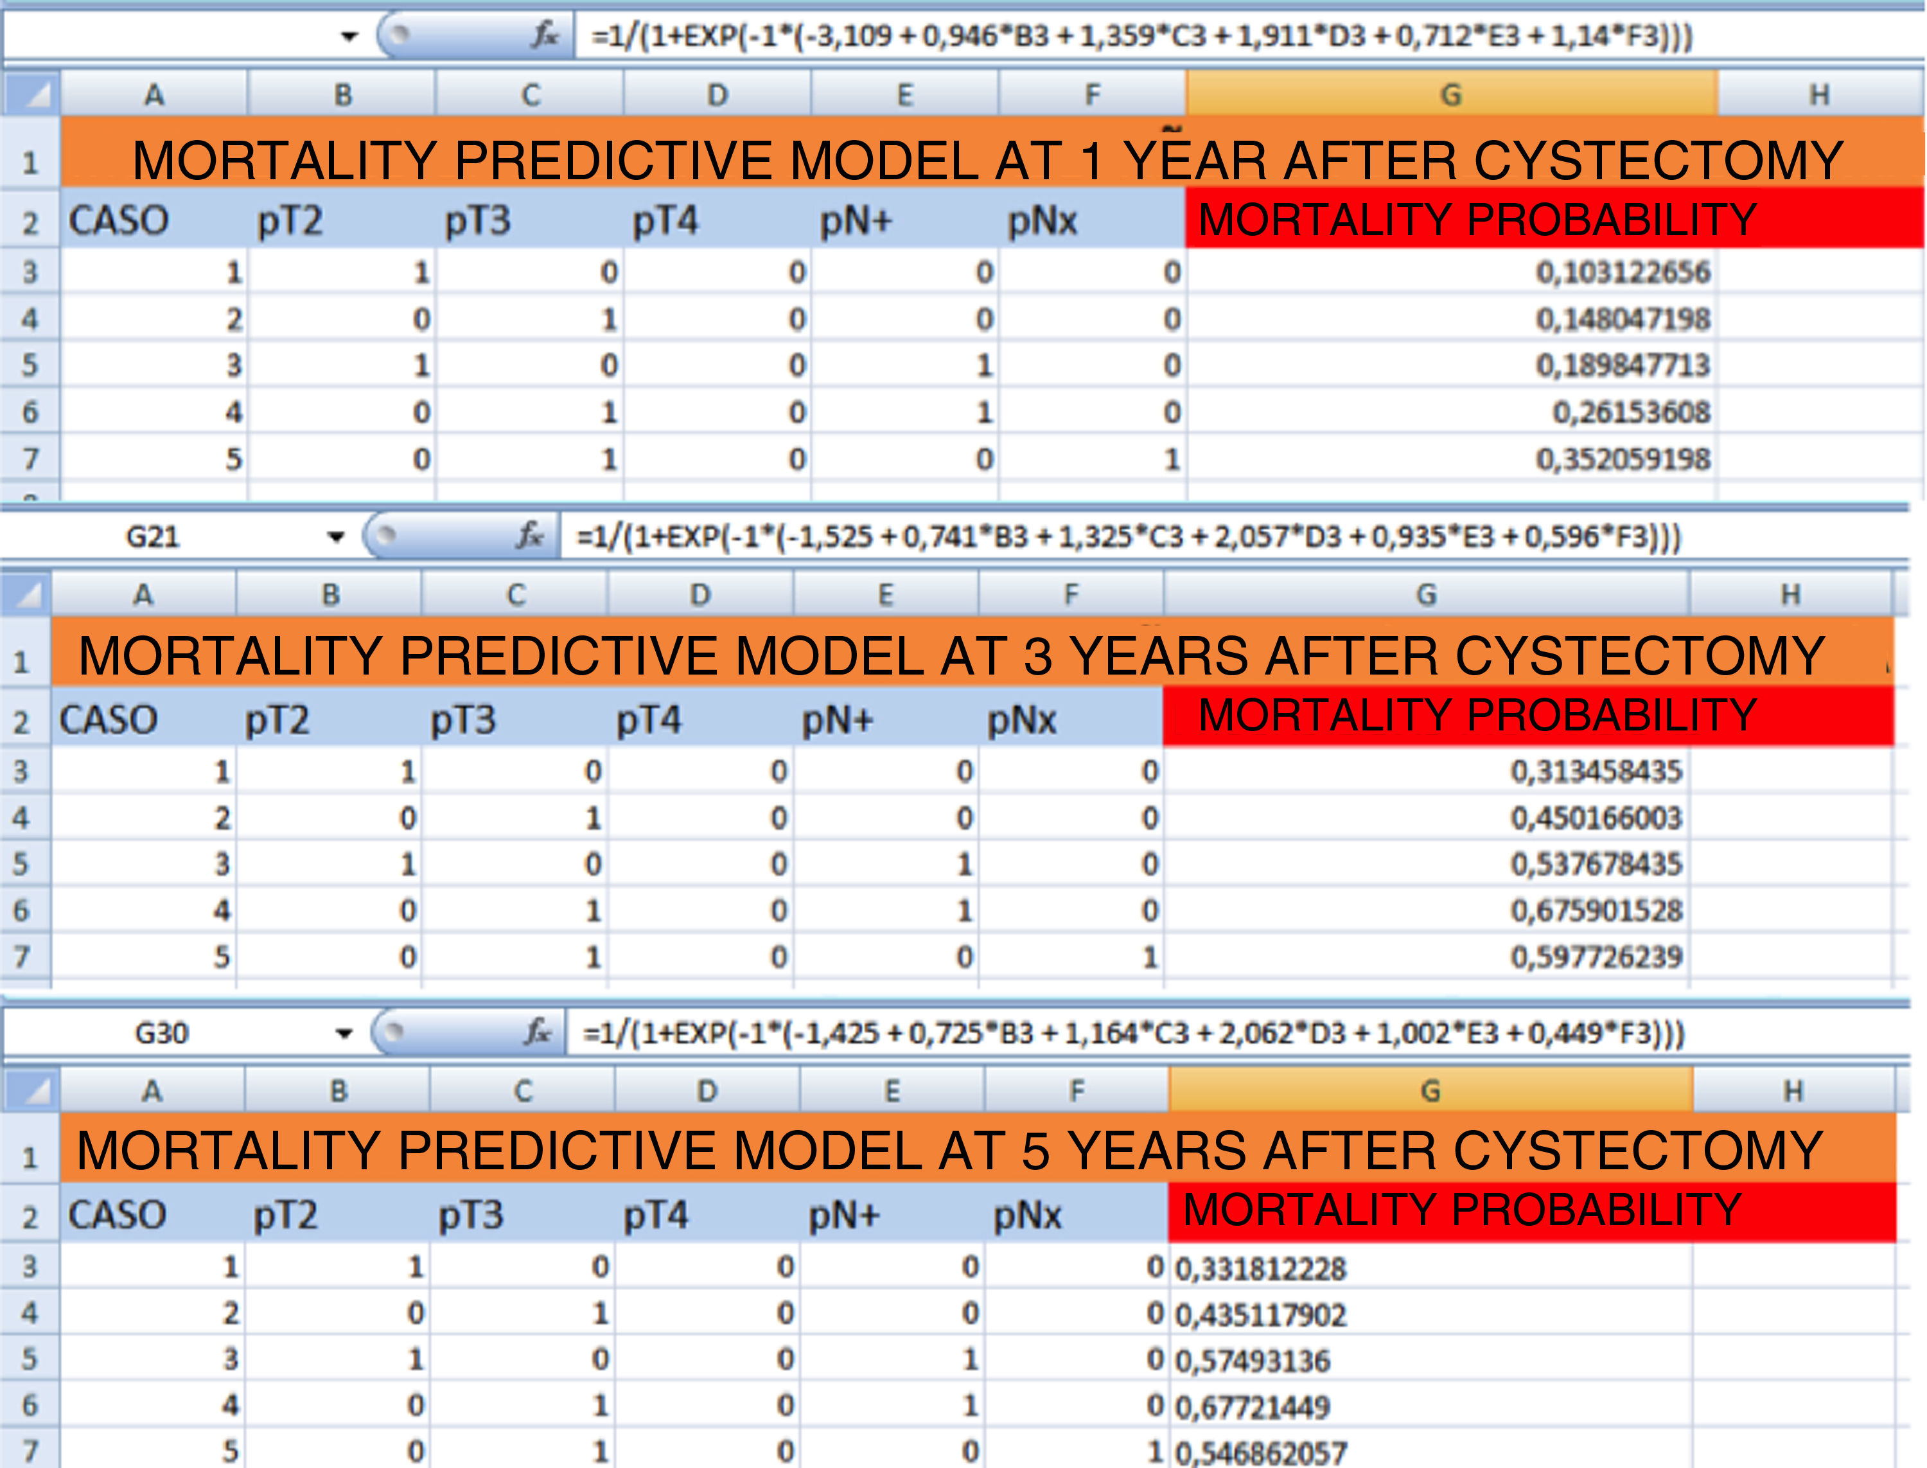Click round formula bar handle next to G21 box
The height and width of the screenshot is (1468, 1927).
tap(385, 535)
